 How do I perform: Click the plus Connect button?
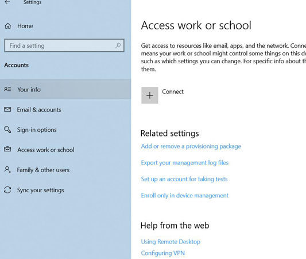pyautogui.click(x=150, y=96)
